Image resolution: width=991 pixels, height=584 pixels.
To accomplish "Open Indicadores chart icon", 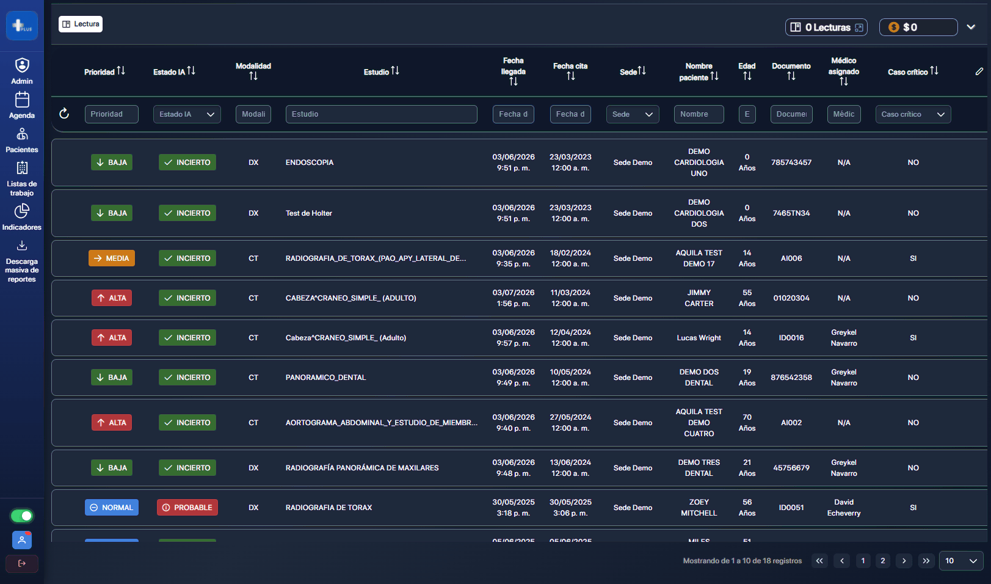I will click(x=22, y=211).
